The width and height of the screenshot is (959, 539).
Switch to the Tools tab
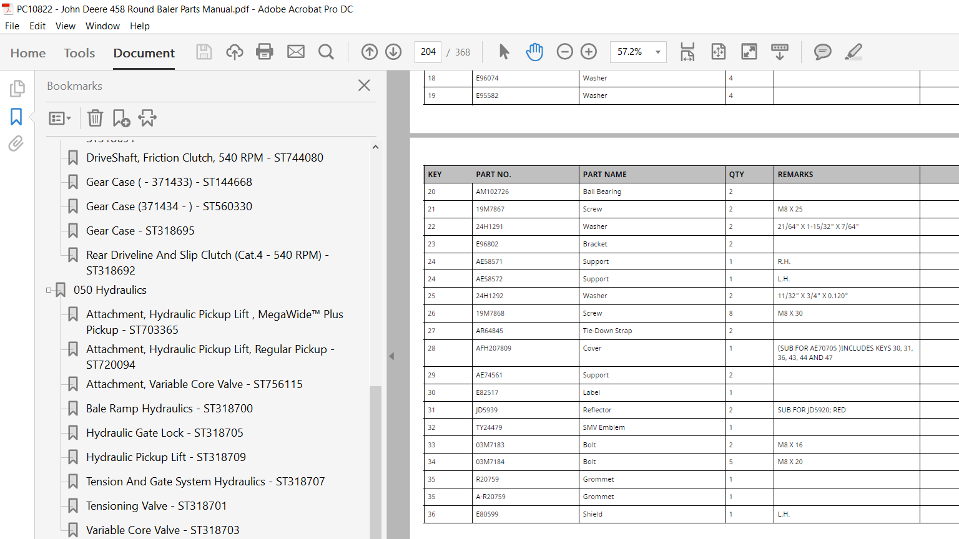pos(79,53)
